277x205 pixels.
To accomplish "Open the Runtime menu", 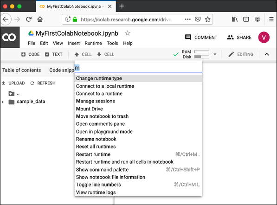I will [x=93, y=43].
